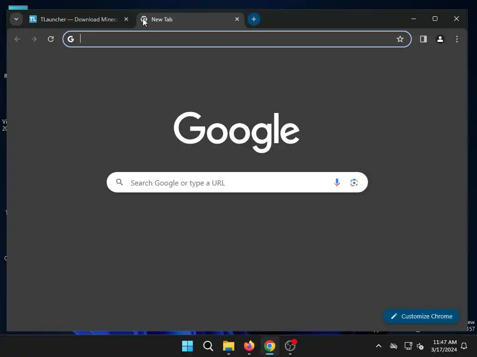Click Chrome icon in taskbar
This screenshot has height=357, width=477.
[x=270, y=346]
